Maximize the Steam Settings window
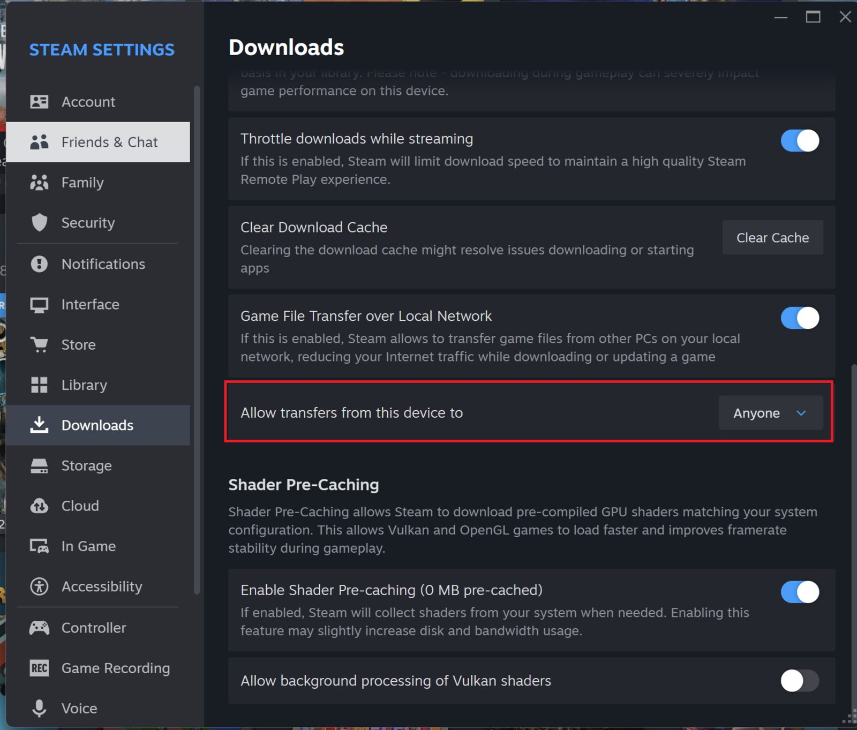Screen dimensions: 857x730 [x=813, y=17]
